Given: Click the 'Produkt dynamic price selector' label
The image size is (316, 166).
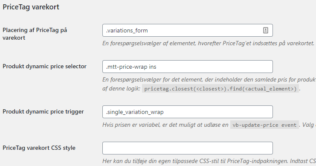Looking at the screenshot, I should [44, 67].
